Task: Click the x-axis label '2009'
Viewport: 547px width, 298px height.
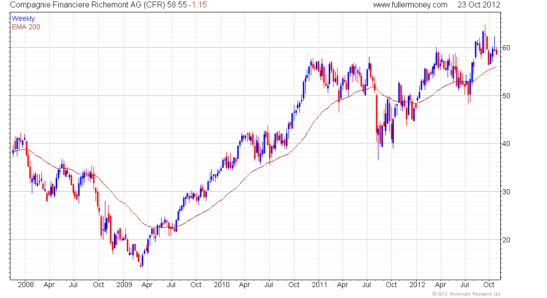Action: point(124,285)
